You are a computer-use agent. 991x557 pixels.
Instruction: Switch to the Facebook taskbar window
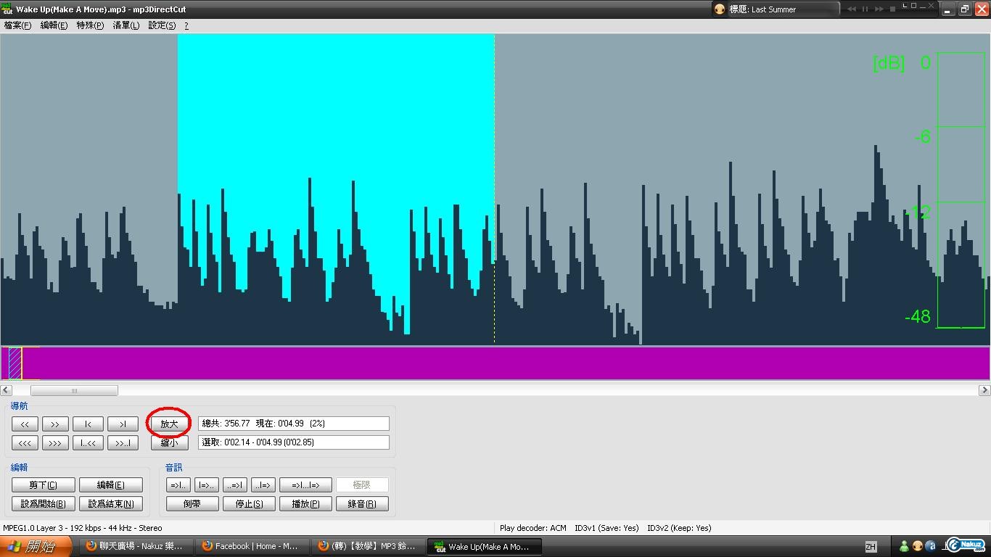250,546
